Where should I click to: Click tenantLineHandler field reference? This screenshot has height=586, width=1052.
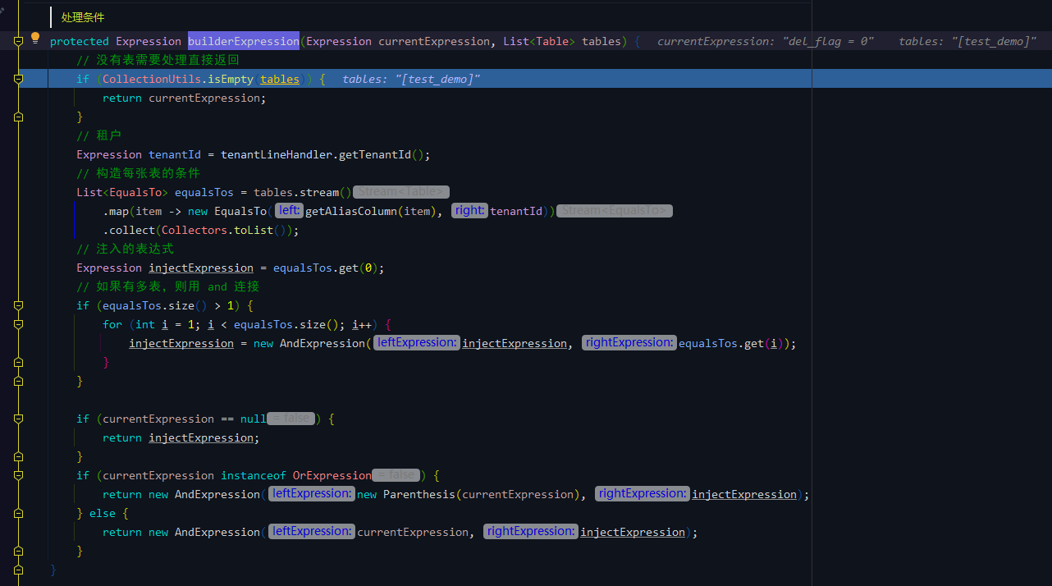coord(277,154)
